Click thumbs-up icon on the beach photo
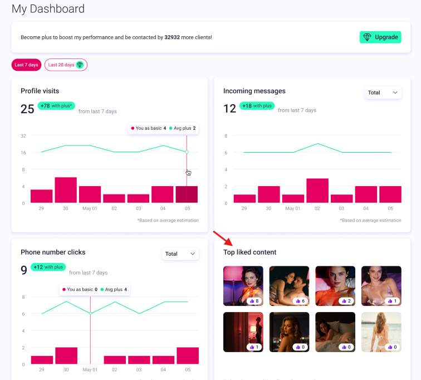 [390, 347]
